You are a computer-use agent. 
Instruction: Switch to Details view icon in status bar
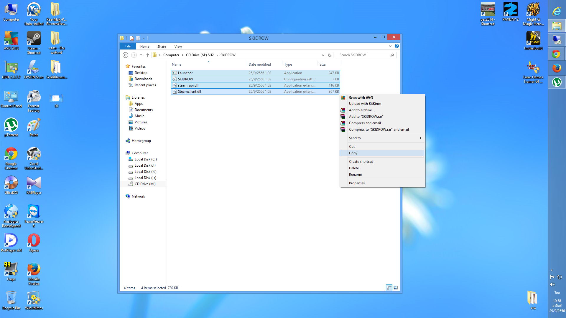click(389, 288)
